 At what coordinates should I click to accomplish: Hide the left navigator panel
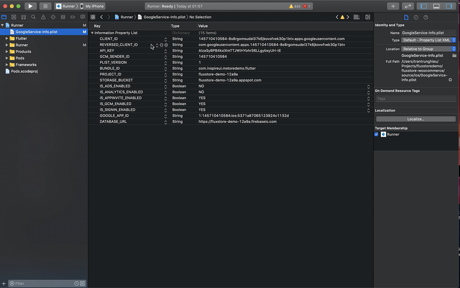(x=424, y=6)
